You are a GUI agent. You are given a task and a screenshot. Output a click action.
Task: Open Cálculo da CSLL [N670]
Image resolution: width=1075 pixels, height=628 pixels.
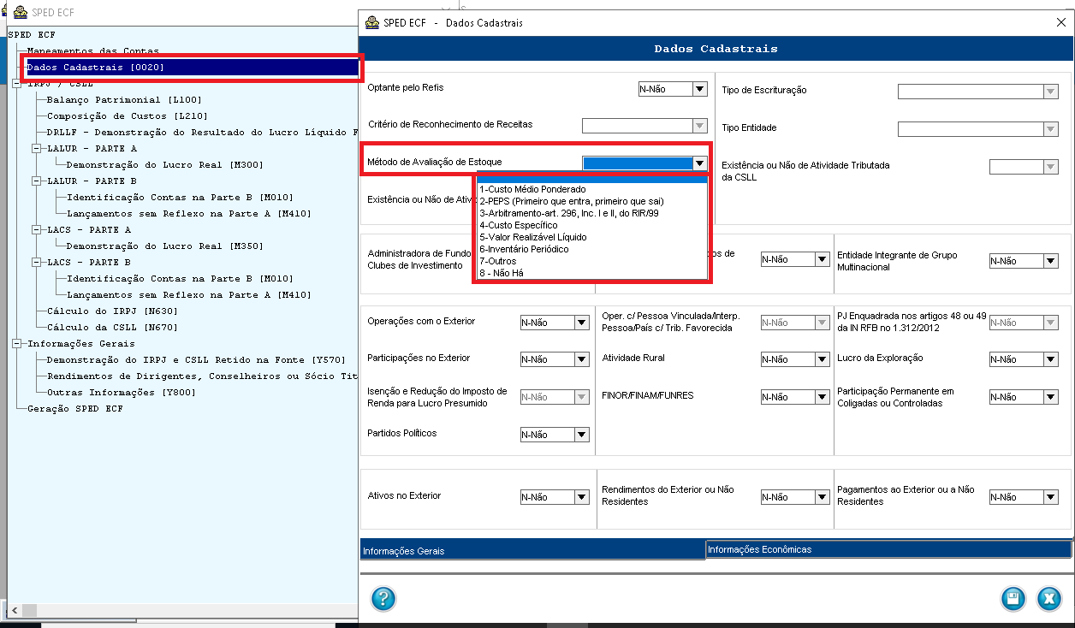coord(111,328)
